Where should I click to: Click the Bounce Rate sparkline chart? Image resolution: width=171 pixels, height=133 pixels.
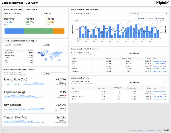click(24, 84)
